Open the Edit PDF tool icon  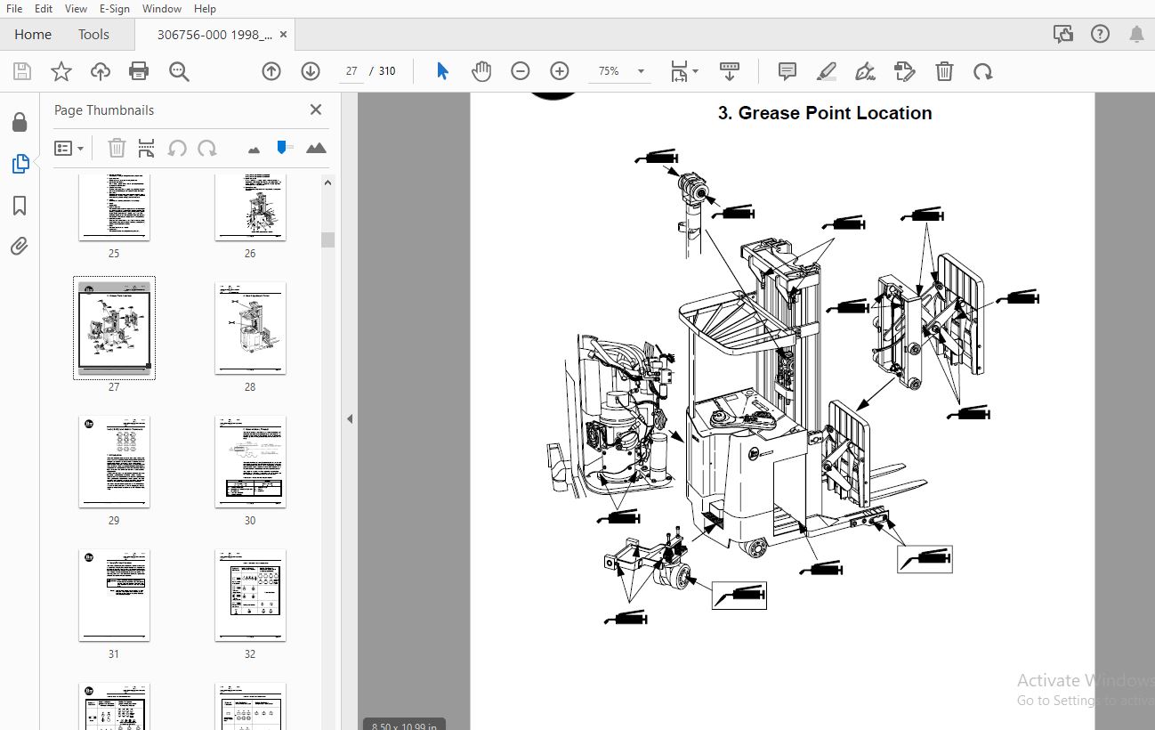click(905, 71)
